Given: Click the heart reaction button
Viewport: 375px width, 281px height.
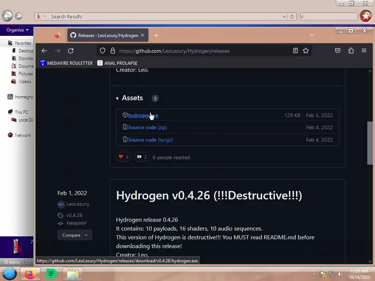Looking at the screenshot, I should click(124, 157).
